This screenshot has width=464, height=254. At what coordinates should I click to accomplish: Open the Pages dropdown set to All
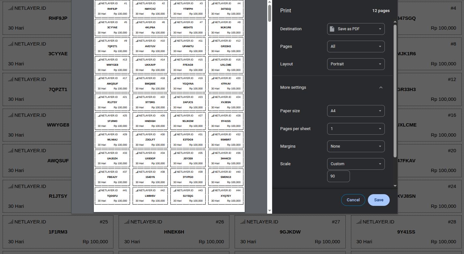tap(356, 47)
